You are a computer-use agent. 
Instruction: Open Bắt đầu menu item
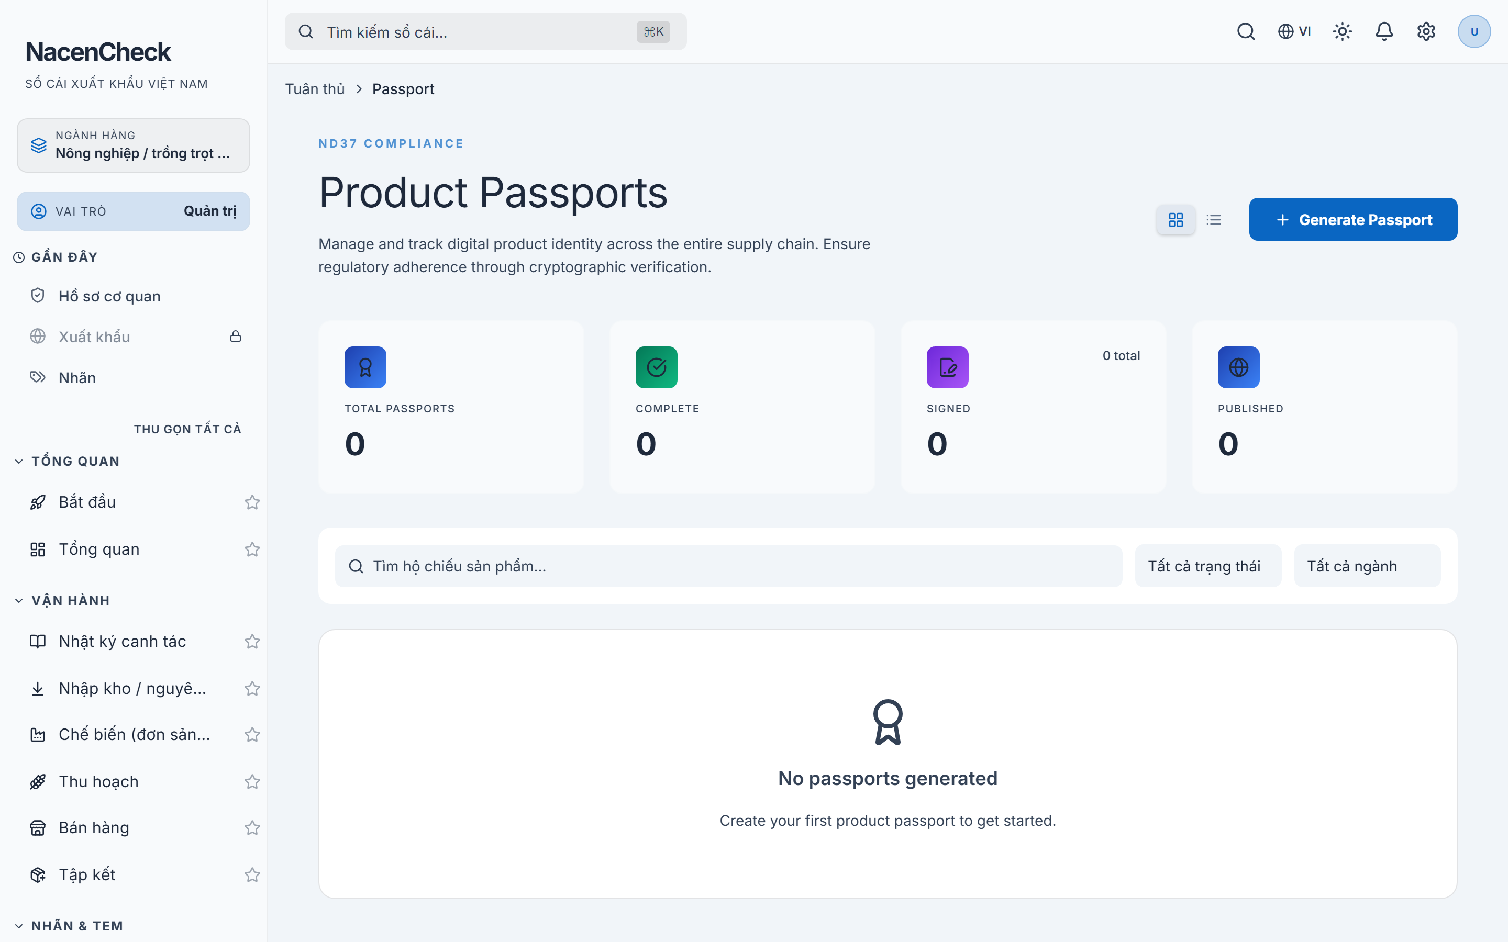[87, 502]
